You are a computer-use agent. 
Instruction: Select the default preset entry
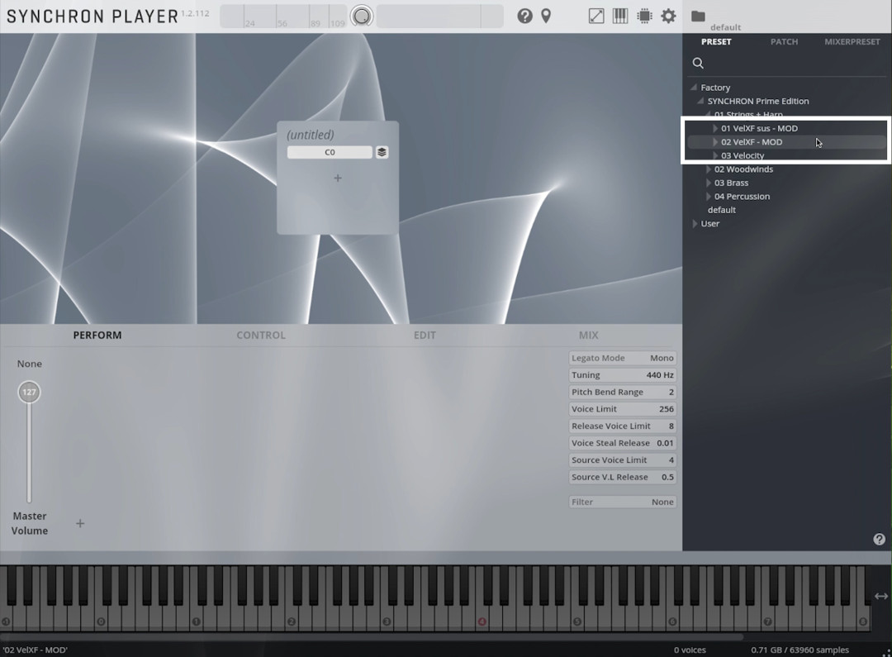(721, 210)
